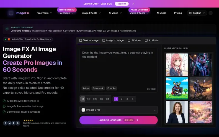Screen dimensions: 219x137
Task: Click the arrow icon on Generate button
Action: pyautogui.click(x=137, y=120)
